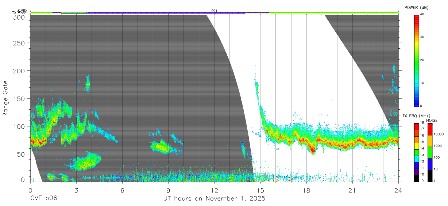This screenshot has height=206, width=448.
Task: Click the 150 range gate tick label
Action: (x=19, y=98)
